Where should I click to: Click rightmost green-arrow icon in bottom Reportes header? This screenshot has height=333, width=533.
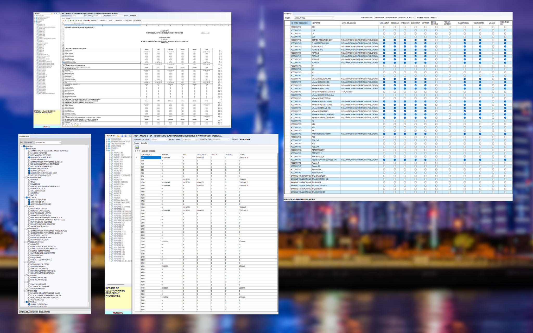coord(130,136)
